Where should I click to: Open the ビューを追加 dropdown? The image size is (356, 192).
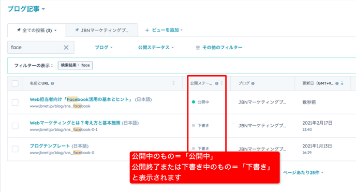point(167,30)
